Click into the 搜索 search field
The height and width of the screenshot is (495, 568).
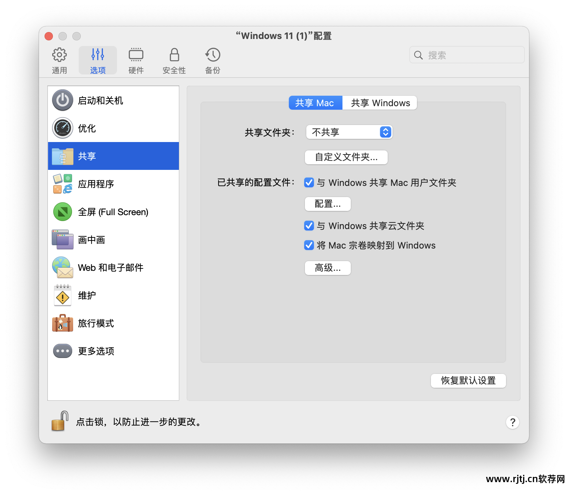pos(467,55)
